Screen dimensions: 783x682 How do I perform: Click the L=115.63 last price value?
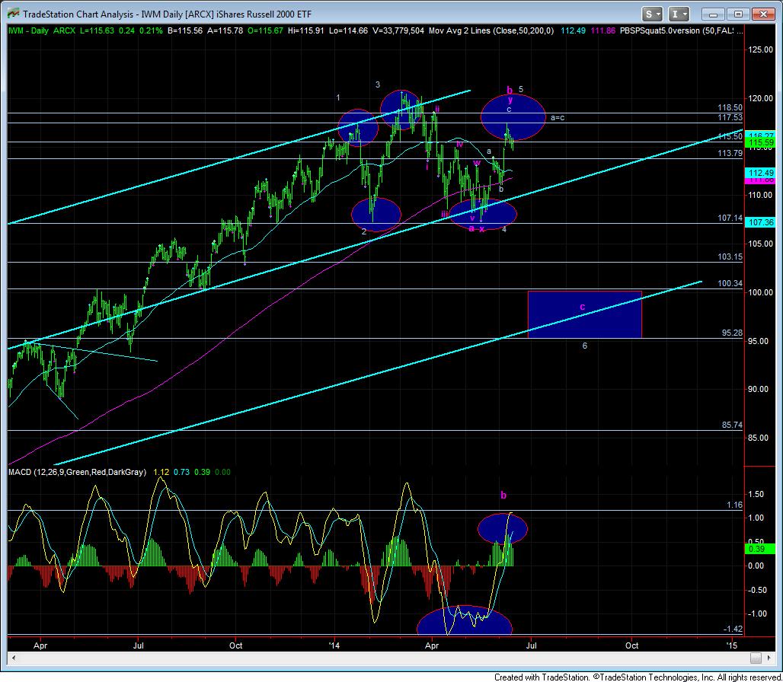pyautogui.click(x=97, y=31)
